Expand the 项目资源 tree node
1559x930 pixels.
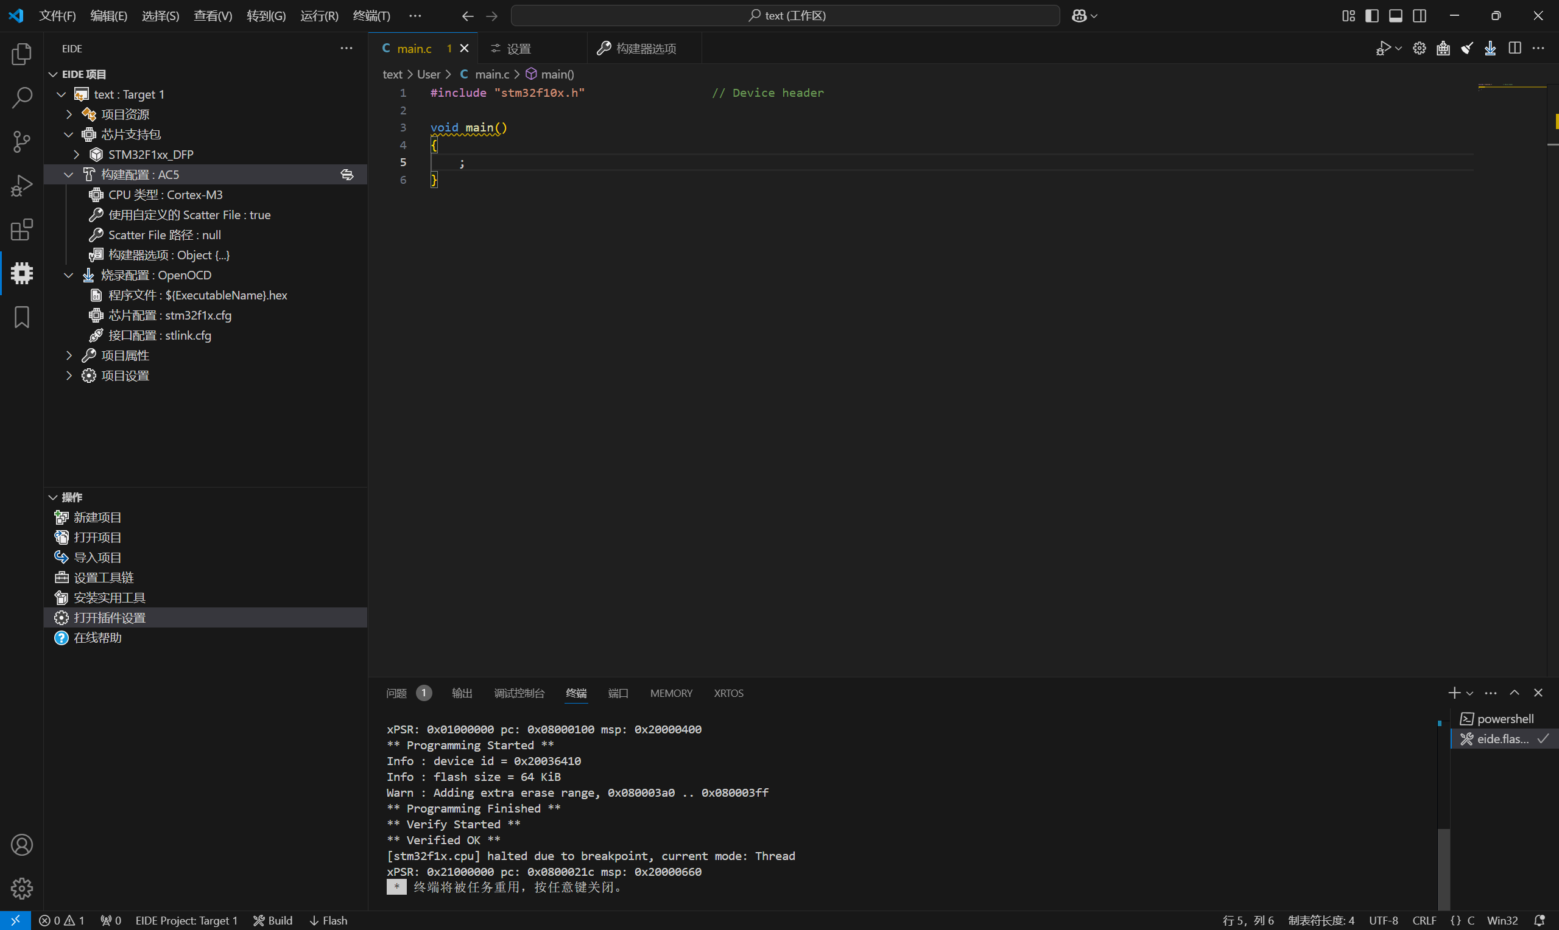(69, 114)
